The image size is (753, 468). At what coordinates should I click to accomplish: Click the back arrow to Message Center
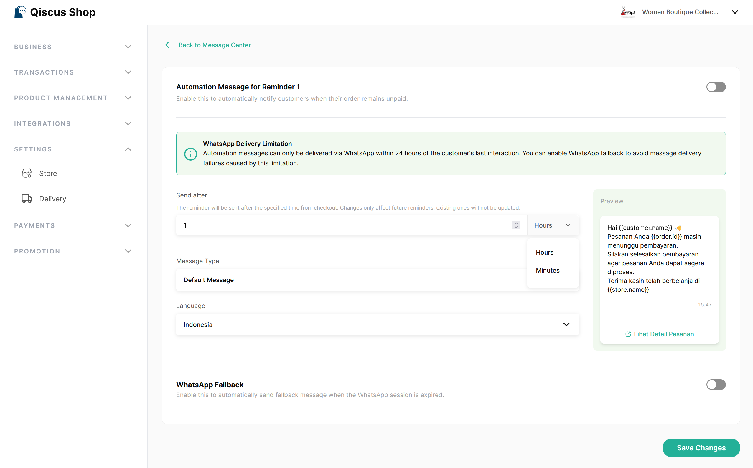[167, 45]
